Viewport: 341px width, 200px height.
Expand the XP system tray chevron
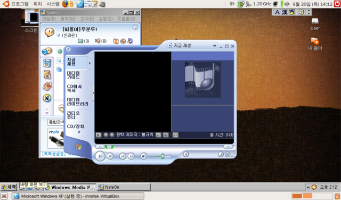click(308, 187)
